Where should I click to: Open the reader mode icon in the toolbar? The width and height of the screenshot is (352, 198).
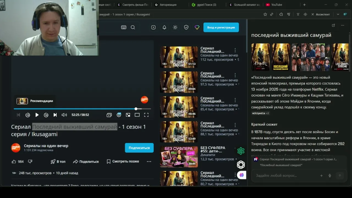click(x=298, y=14)
